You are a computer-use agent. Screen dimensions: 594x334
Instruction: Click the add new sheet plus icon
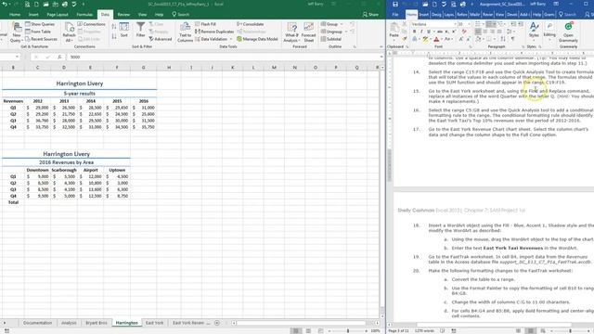click(x=216, y=323)
